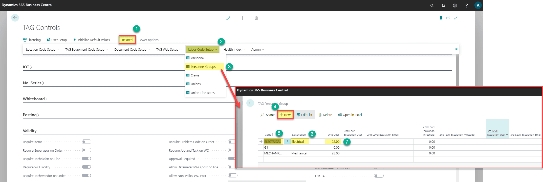
Task: Click Open in Excel
Action: (x=350, y=115)
